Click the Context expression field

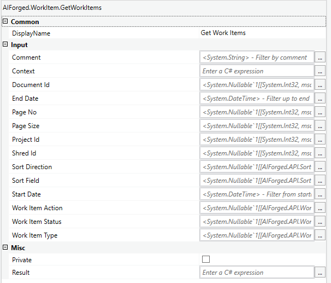257,71
